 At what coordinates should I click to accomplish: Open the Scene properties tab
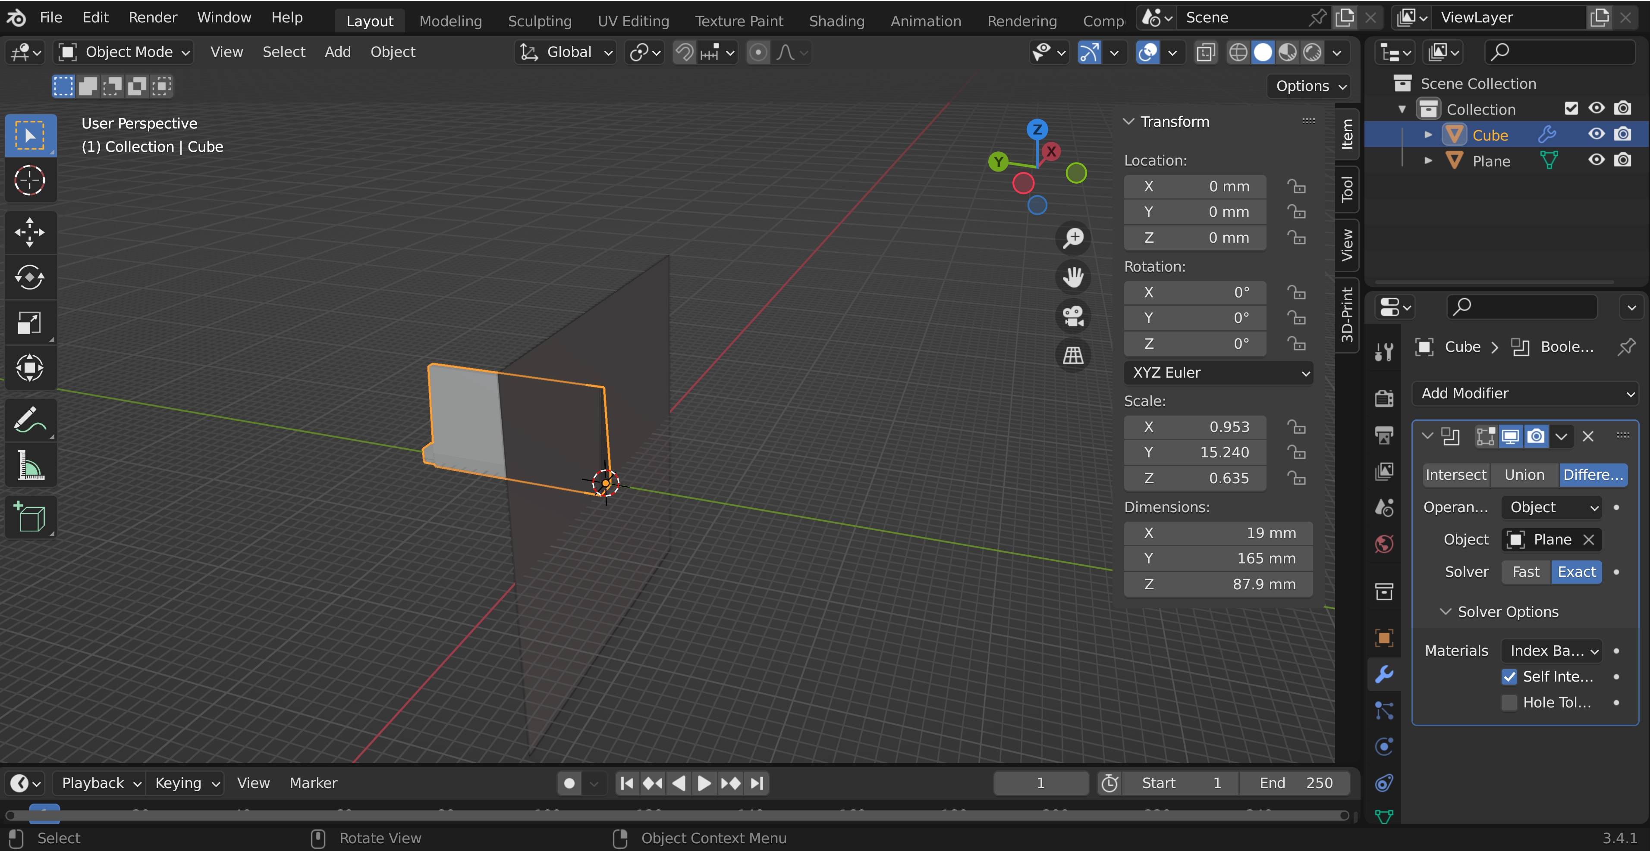(1384, 508)
